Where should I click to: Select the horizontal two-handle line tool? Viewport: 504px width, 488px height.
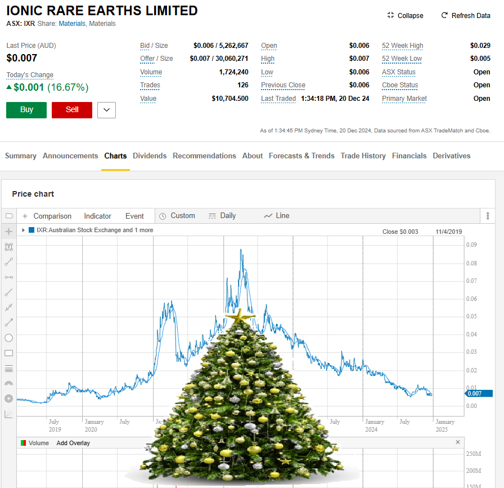click(x=9, y=277)
